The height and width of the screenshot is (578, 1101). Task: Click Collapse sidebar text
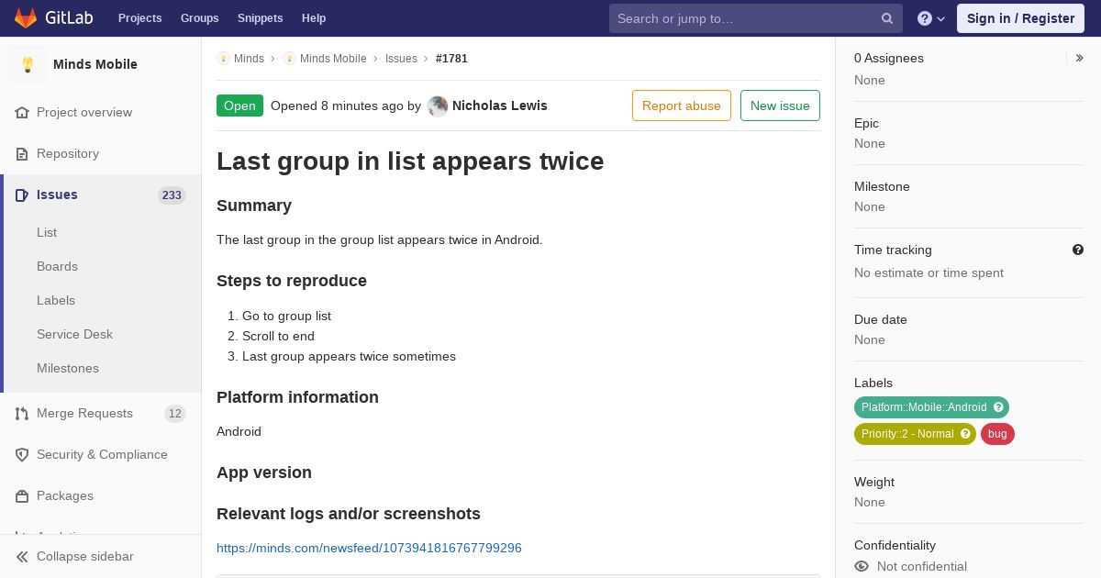click(x=84, y=556)
